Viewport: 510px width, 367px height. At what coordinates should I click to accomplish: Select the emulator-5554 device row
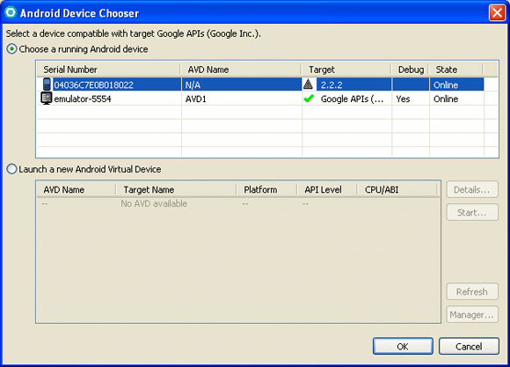pos(260,99)
